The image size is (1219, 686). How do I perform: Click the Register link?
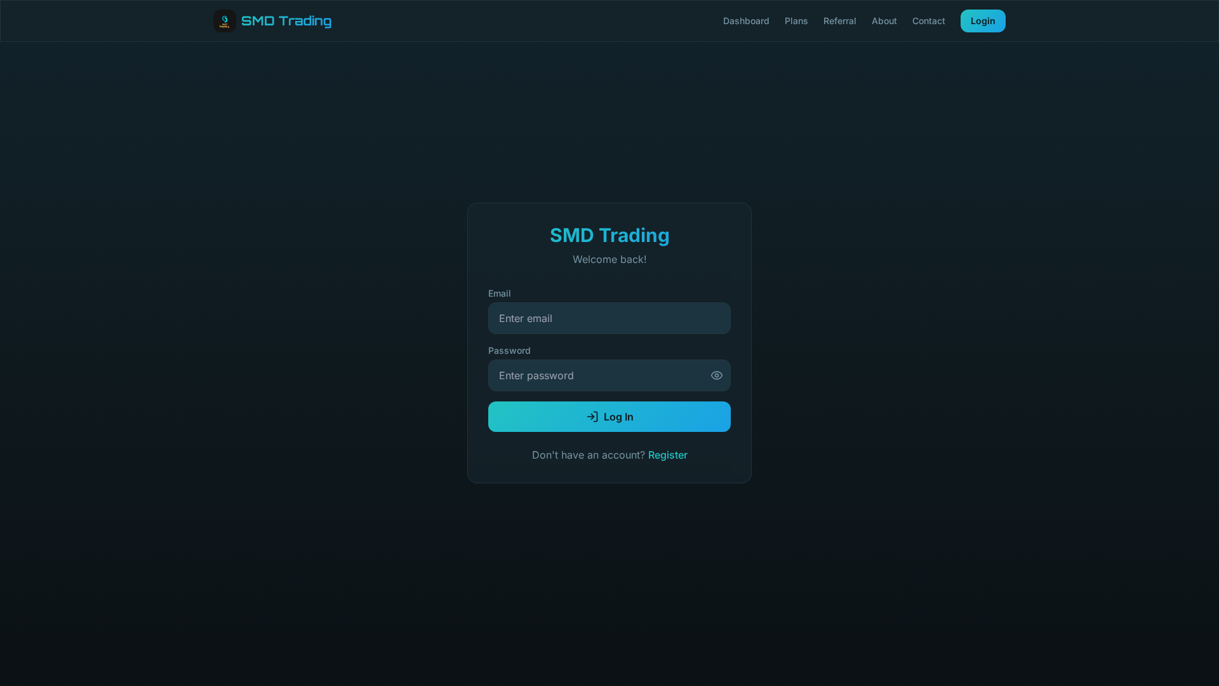(x=667, y=455)
